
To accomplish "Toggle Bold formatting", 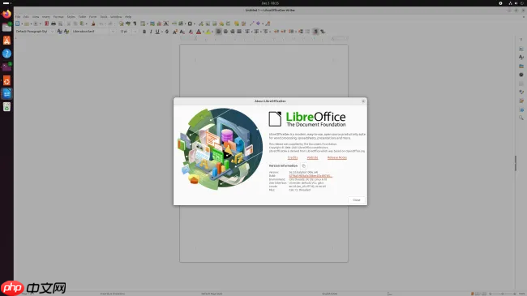I will (x=144, y=32).
